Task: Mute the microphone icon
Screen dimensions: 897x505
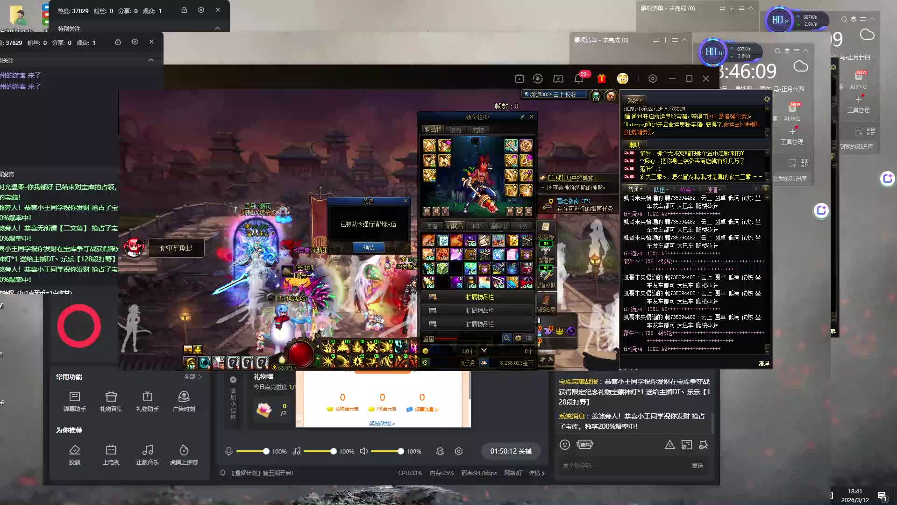Action: pyautogui.click(x=228, y=451)
